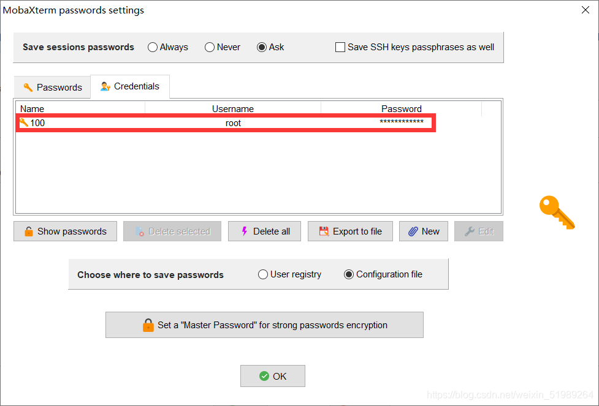Select the Always radio button
Screen dimensions: 599x406
(x=152, y=47)
